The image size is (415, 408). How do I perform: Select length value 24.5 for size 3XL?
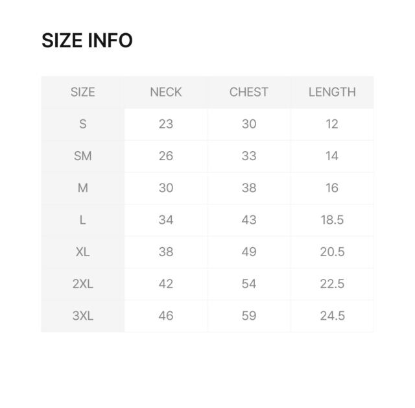pos(332,316)
